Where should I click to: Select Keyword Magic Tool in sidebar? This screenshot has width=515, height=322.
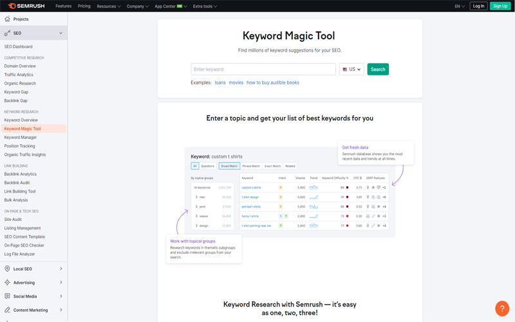coord(33,128)
